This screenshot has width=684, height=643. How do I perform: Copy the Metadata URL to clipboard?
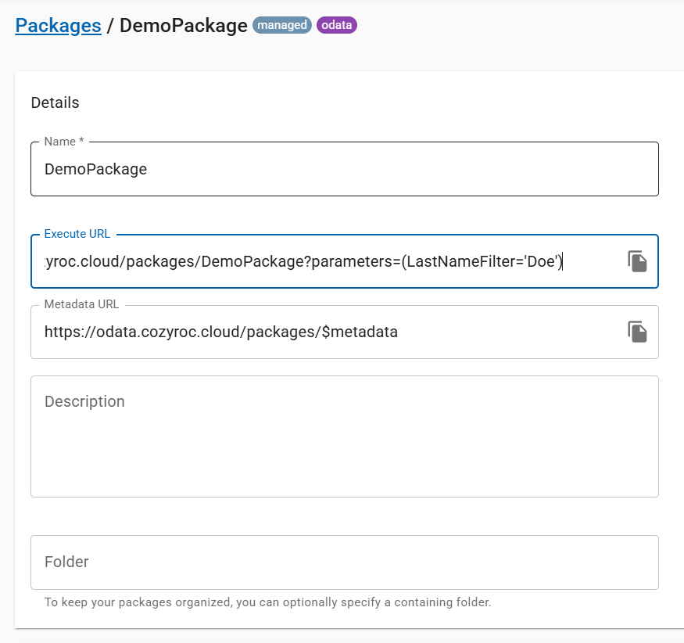(x=638, y=332)
